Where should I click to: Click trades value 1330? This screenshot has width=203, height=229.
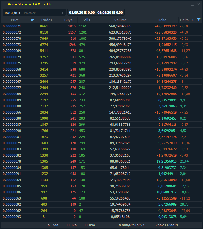click(44, 155)
